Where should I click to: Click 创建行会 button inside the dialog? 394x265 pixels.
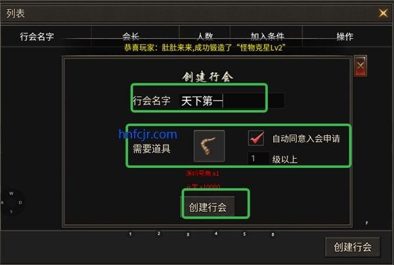[208, 207]
